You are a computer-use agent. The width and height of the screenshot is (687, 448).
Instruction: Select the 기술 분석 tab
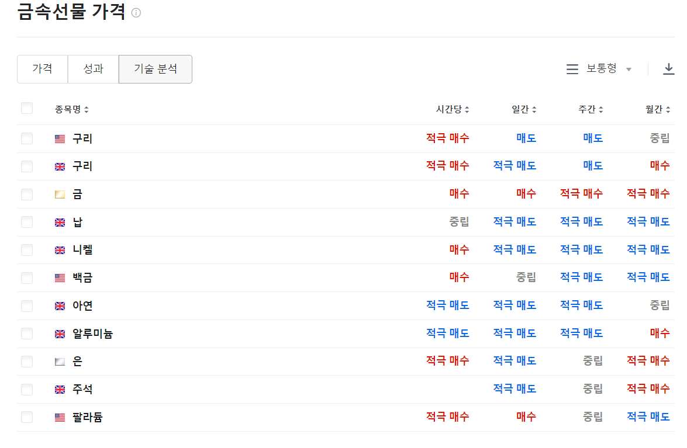(x=156, y=69)
